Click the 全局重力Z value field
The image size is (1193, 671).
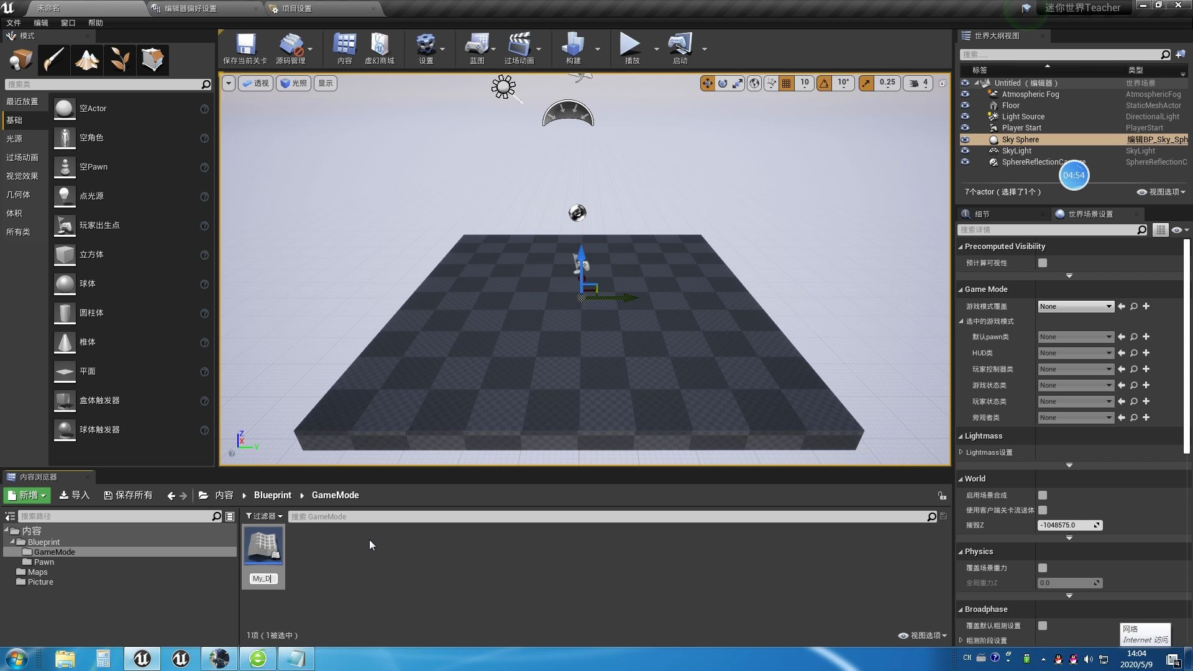point(1067,583)
